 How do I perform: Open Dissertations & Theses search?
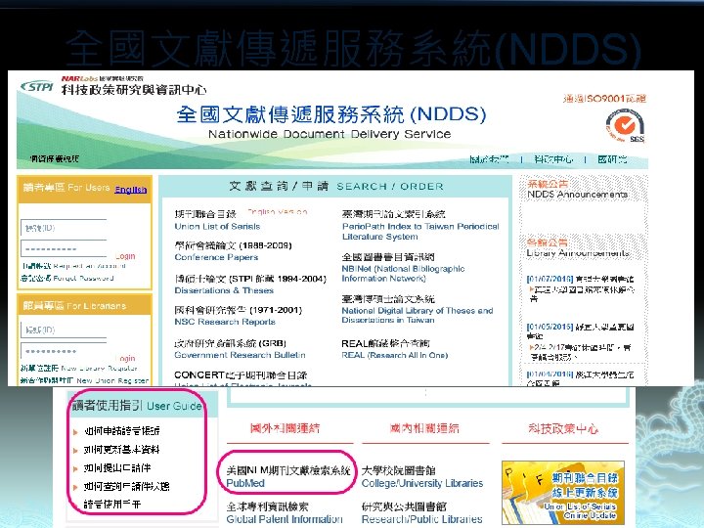[224, 290]
